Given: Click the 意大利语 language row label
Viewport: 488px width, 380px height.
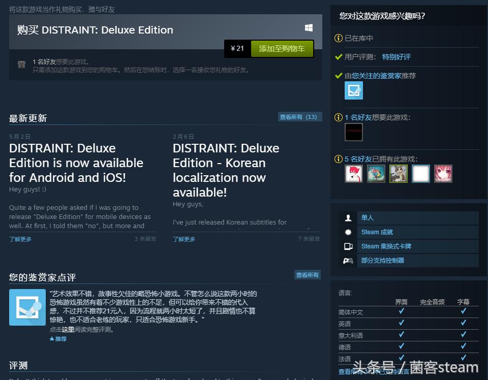Looking at the screenshot, I should (351, 335).
